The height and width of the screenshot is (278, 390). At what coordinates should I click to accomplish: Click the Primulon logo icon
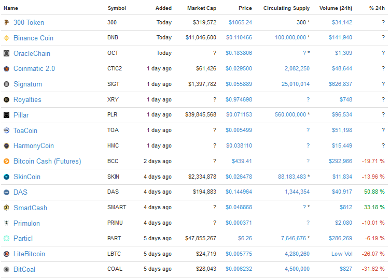pos(6,223)
